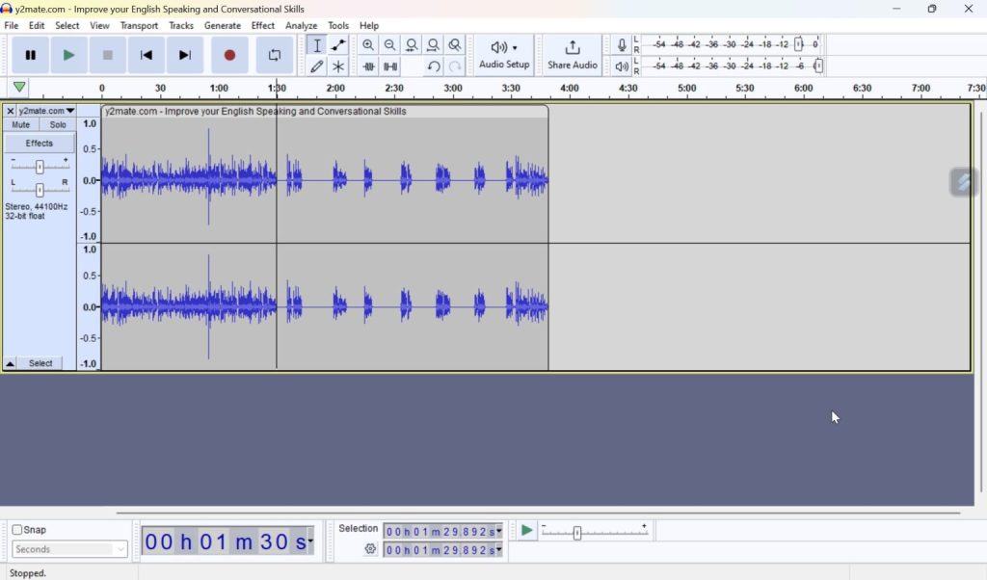Select the Draw tool
This screenshot has height=580, width=987.
click(317, 66)
